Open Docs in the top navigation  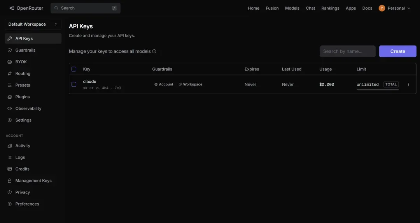[x=367, y=8]
